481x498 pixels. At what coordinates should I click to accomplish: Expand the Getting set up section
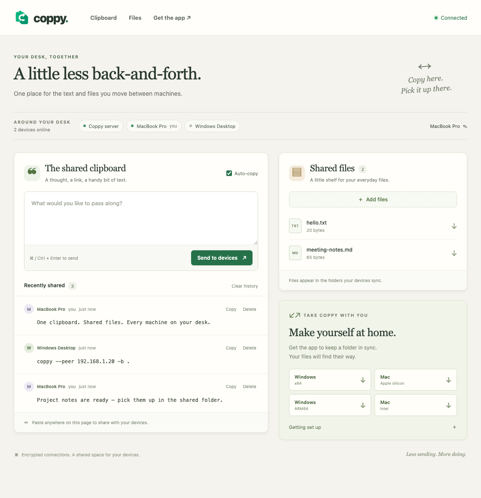373,427
